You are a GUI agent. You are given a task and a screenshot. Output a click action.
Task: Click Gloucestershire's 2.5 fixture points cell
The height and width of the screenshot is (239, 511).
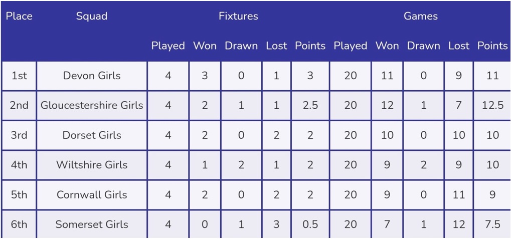pyautogui.click(x=310, y=105)
